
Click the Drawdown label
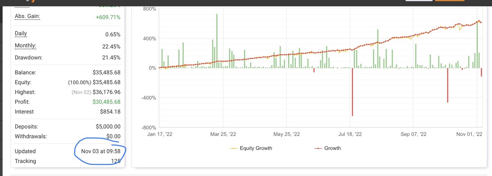point(29,58)
